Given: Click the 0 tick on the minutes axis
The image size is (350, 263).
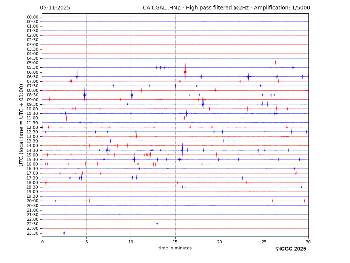Looking at the screenshot, I should (42, 242).
